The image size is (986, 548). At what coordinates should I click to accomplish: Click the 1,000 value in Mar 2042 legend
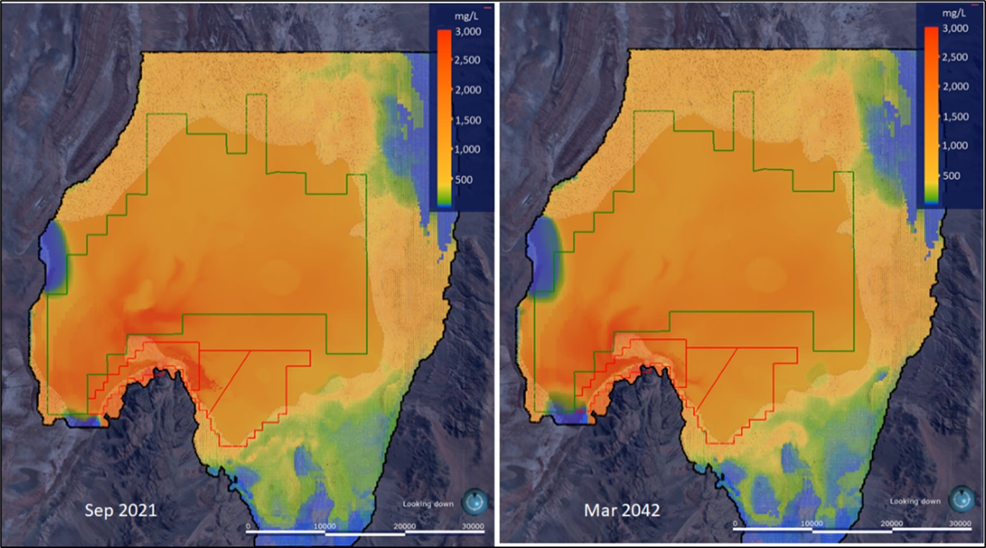click(956, 145)
